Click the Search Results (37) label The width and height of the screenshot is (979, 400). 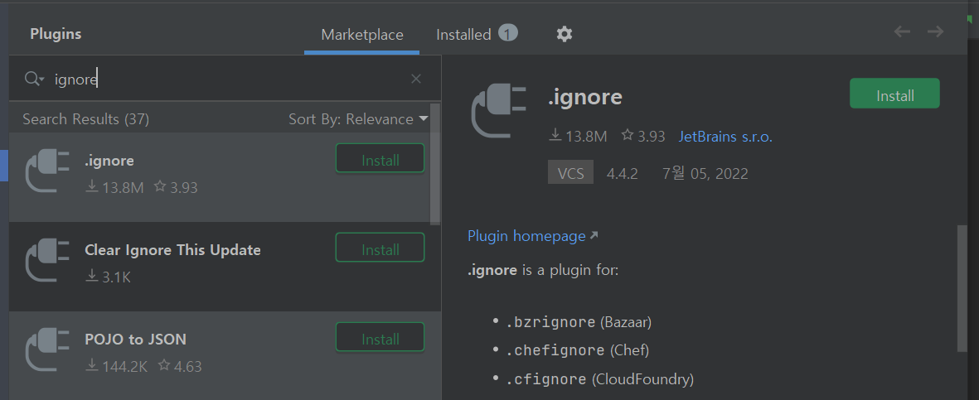pyautogui.click(x=85, y=118)
